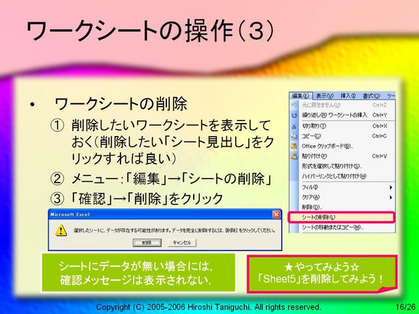Open the 挿入 menu
419x314 pixels.
[x=348, y=96]
